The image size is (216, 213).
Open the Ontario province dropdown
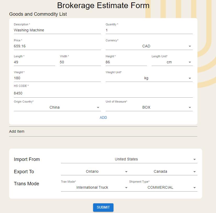point(94,171)
